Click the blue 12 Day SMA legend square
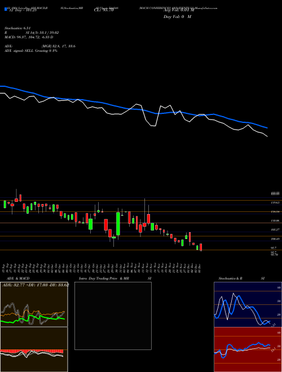Image resolution: width=282 pixels, height=372 pixels. [x=6, y=9]
